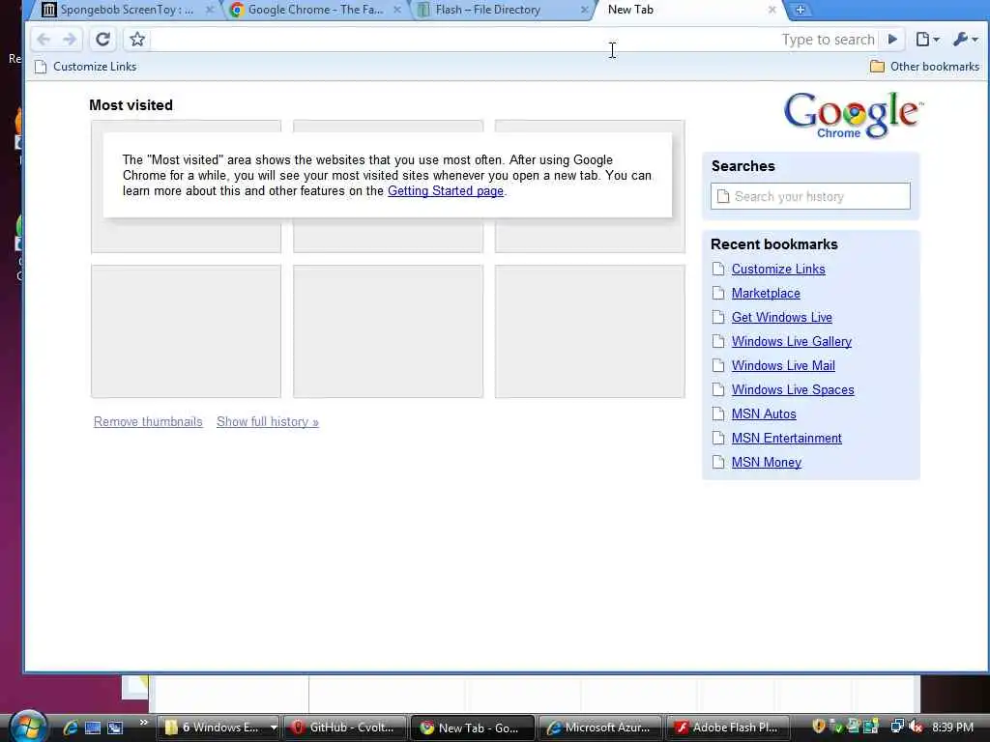Close the New Tab tab
This screenshot has width=990, height=742.
click(772, 10)
